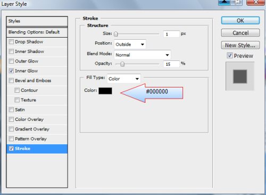This screenshot has width=266, height=195.
Task: Open the Blend Mode dropdown showing Normal
Action: (143, 55)
